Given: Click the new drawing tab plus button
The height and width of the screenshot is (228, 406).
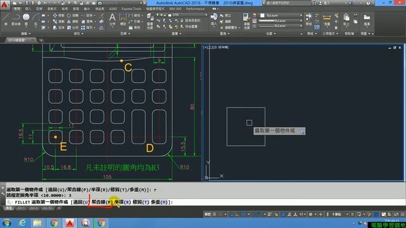Looking at the screenshot, I should [x=41, y=40].
